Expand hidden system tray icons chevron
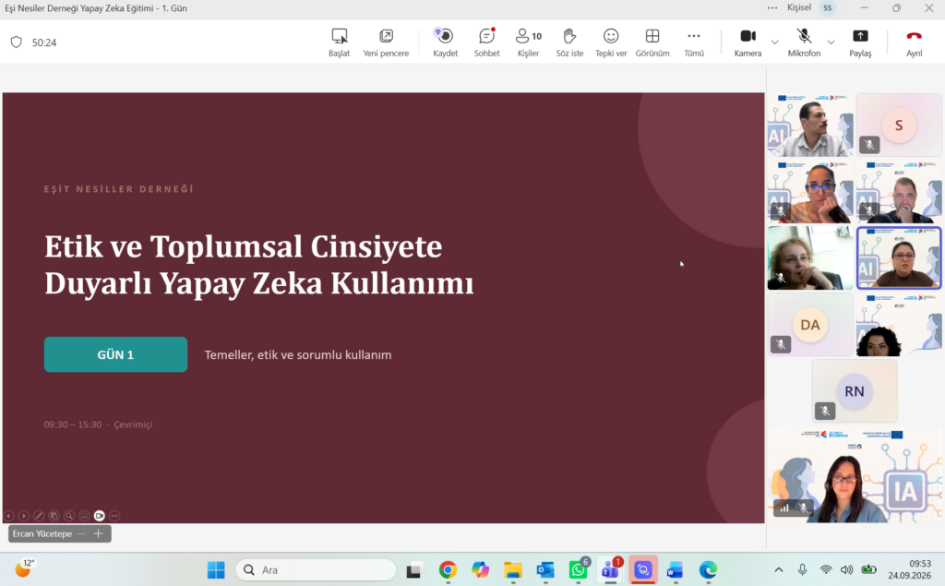 click(x=779, y=569)
